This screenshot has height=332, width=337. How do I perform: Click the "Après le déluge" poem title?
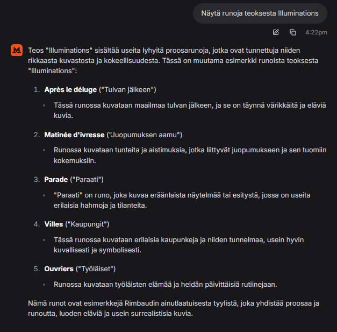[70, 89]
